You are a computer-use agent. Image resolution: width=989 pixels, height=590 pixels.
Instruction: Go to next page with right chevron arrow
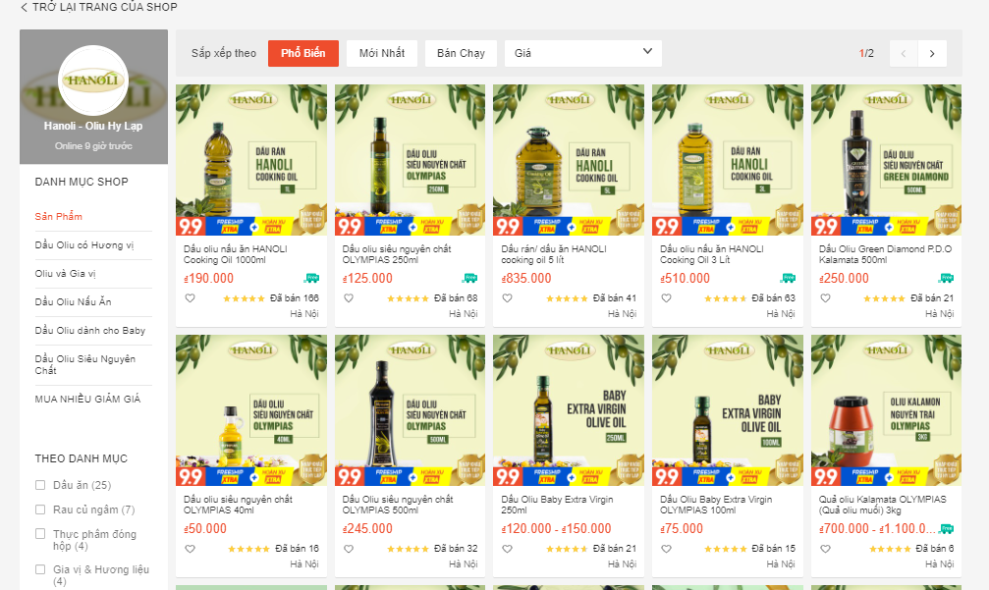pos(930,53)
